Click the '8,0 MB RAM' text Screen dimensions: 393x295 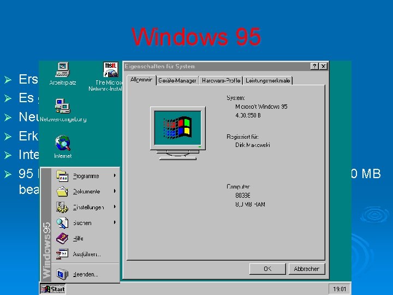tap(250, 204)
